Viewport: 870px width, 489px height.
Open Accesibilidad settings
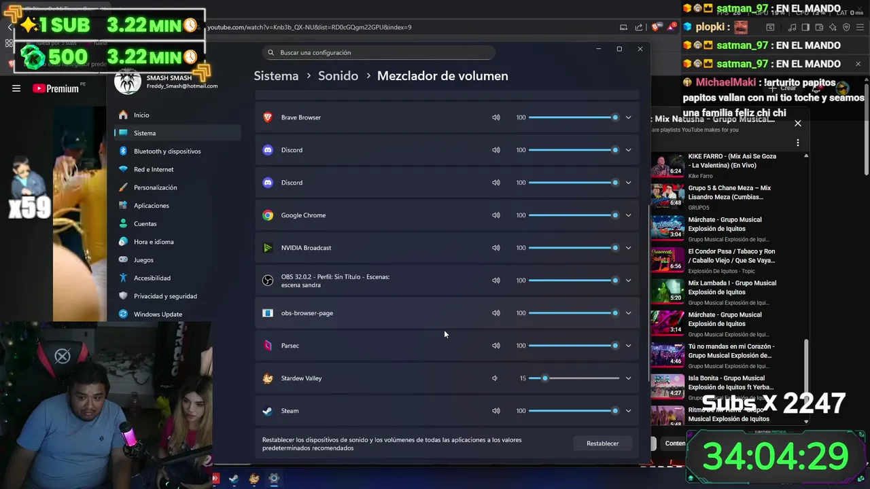click(177, 278)
